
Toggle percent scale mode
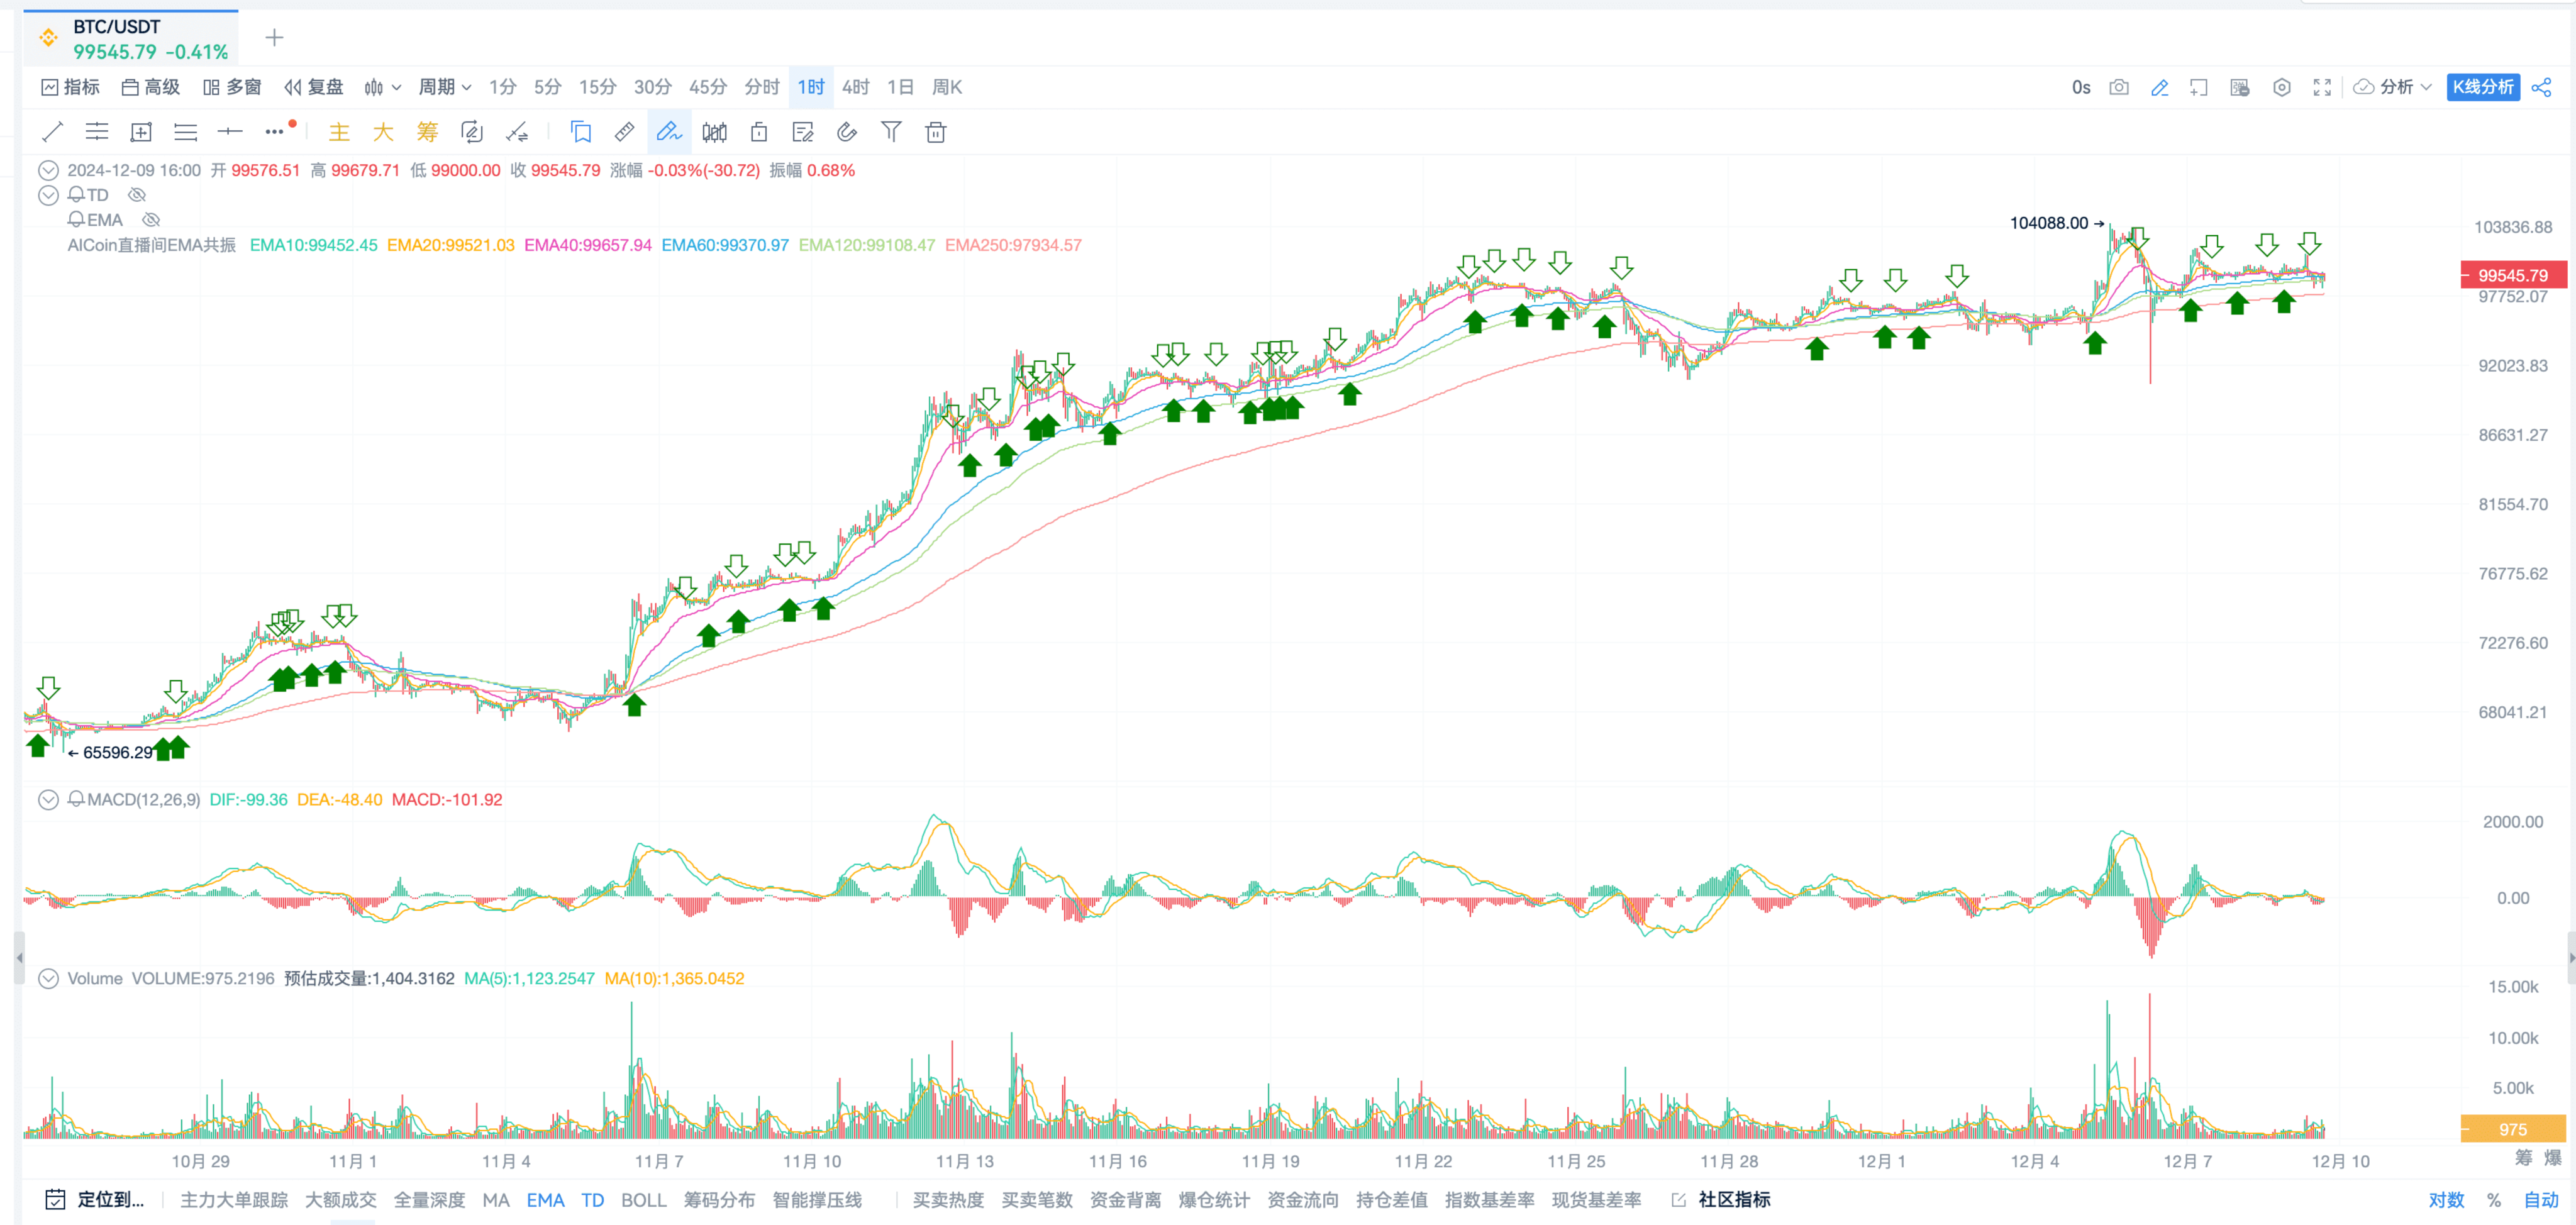click(x=2494, y=1199)
